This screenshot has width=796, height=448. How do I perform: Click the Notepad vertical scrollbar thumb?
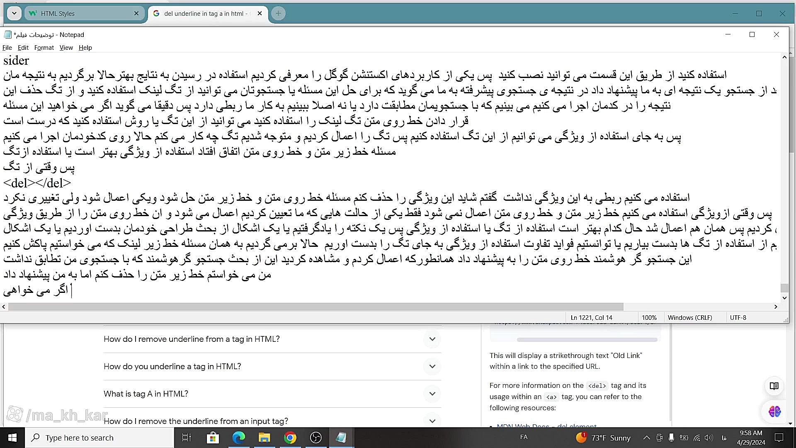click(784, 288)
